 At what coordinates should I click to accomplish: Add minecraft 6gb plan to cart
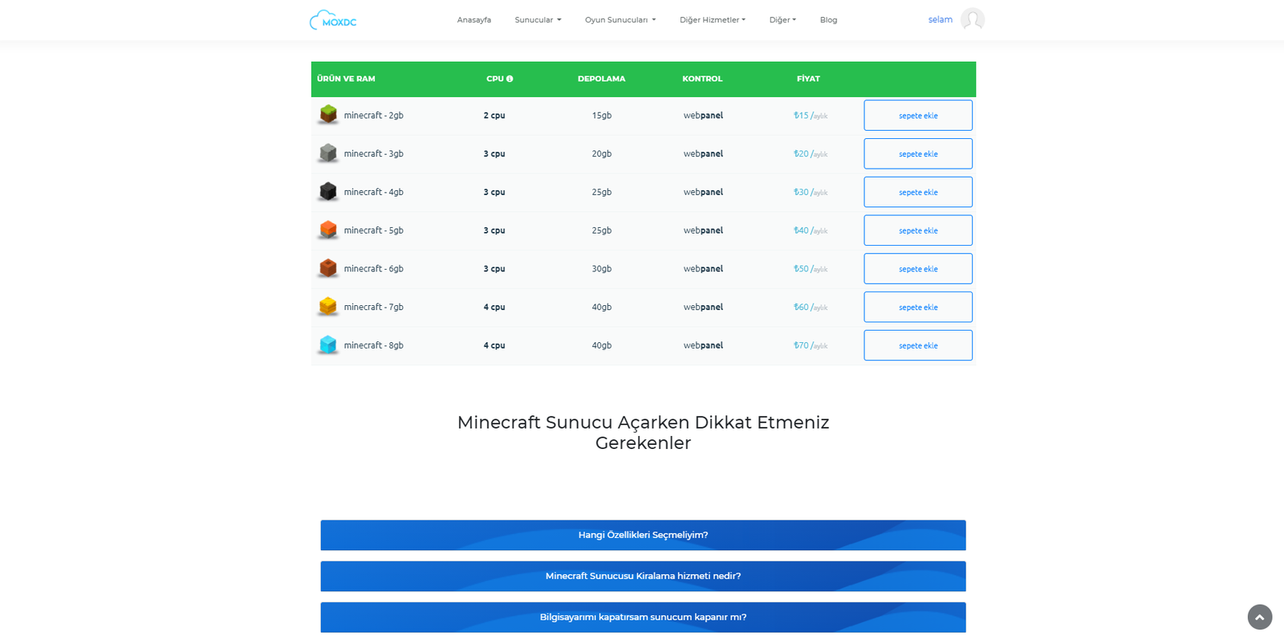click(917, 269)
